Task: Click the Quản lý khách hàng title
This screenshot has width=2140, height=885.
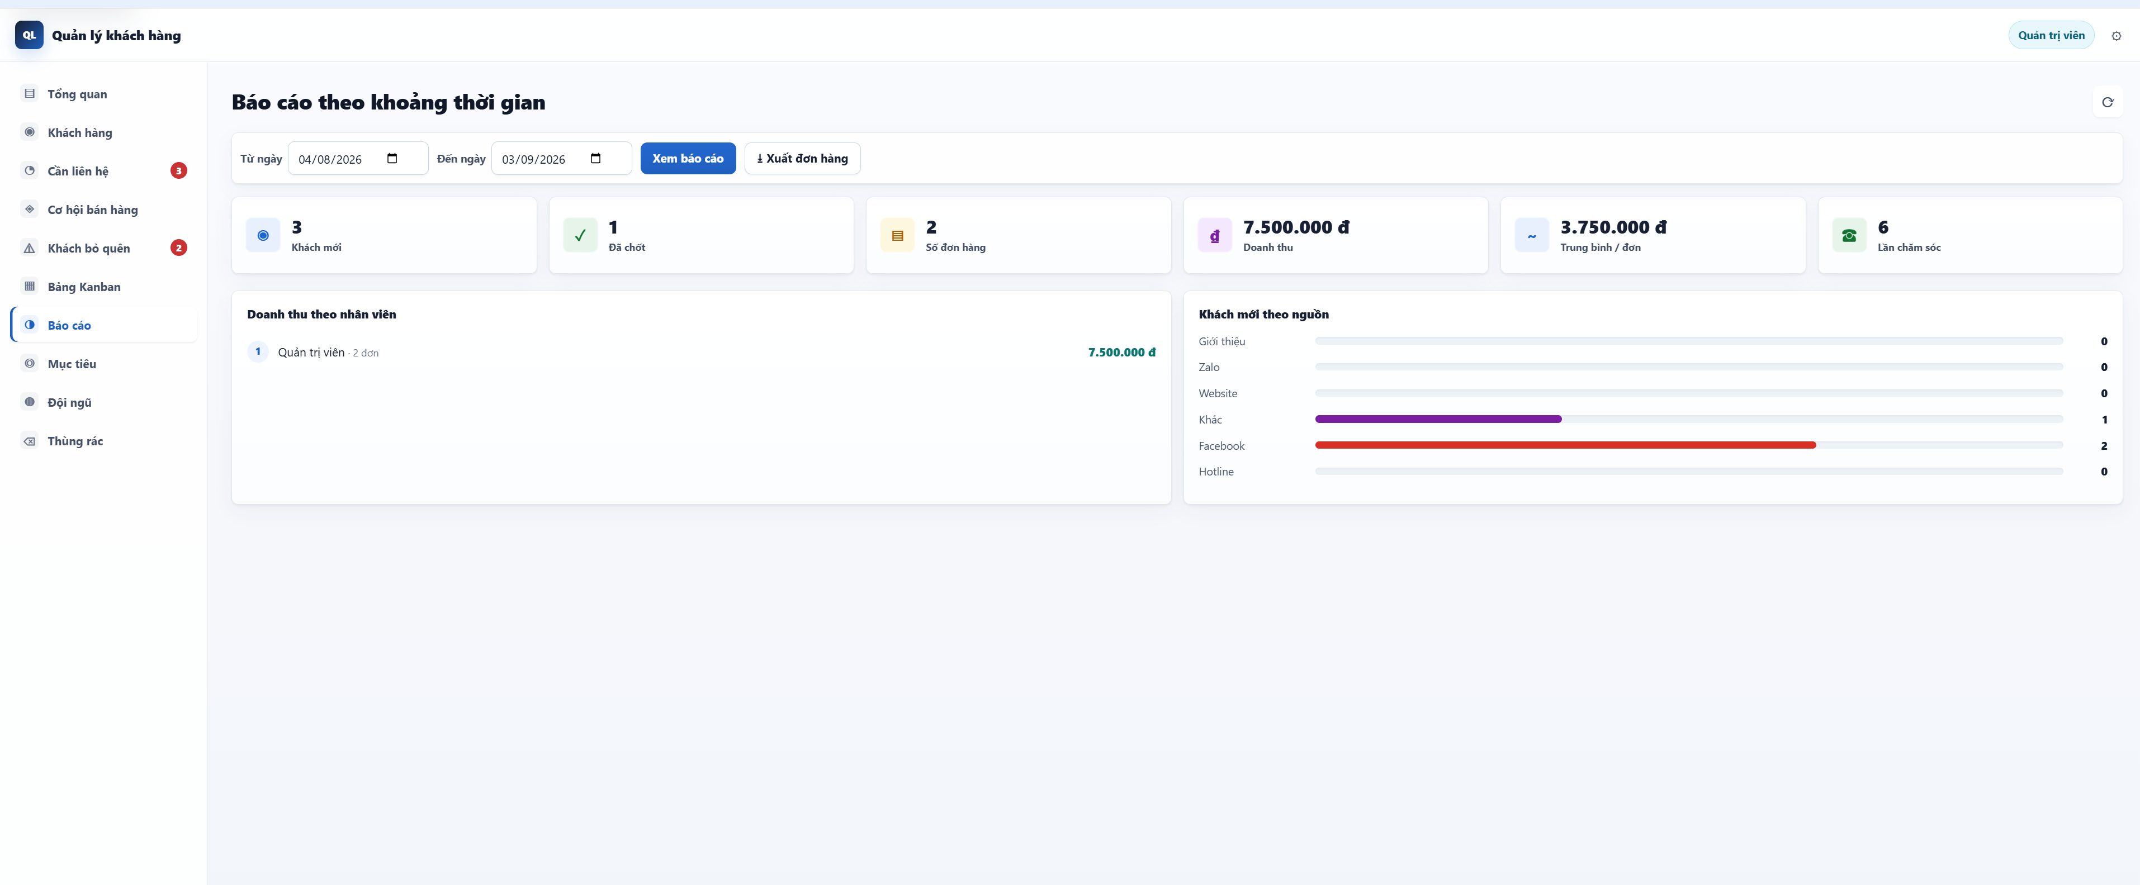Action: [x=116, y=36]
